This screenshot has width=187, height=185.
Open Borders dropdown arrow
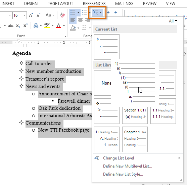(x=90, y=28)
